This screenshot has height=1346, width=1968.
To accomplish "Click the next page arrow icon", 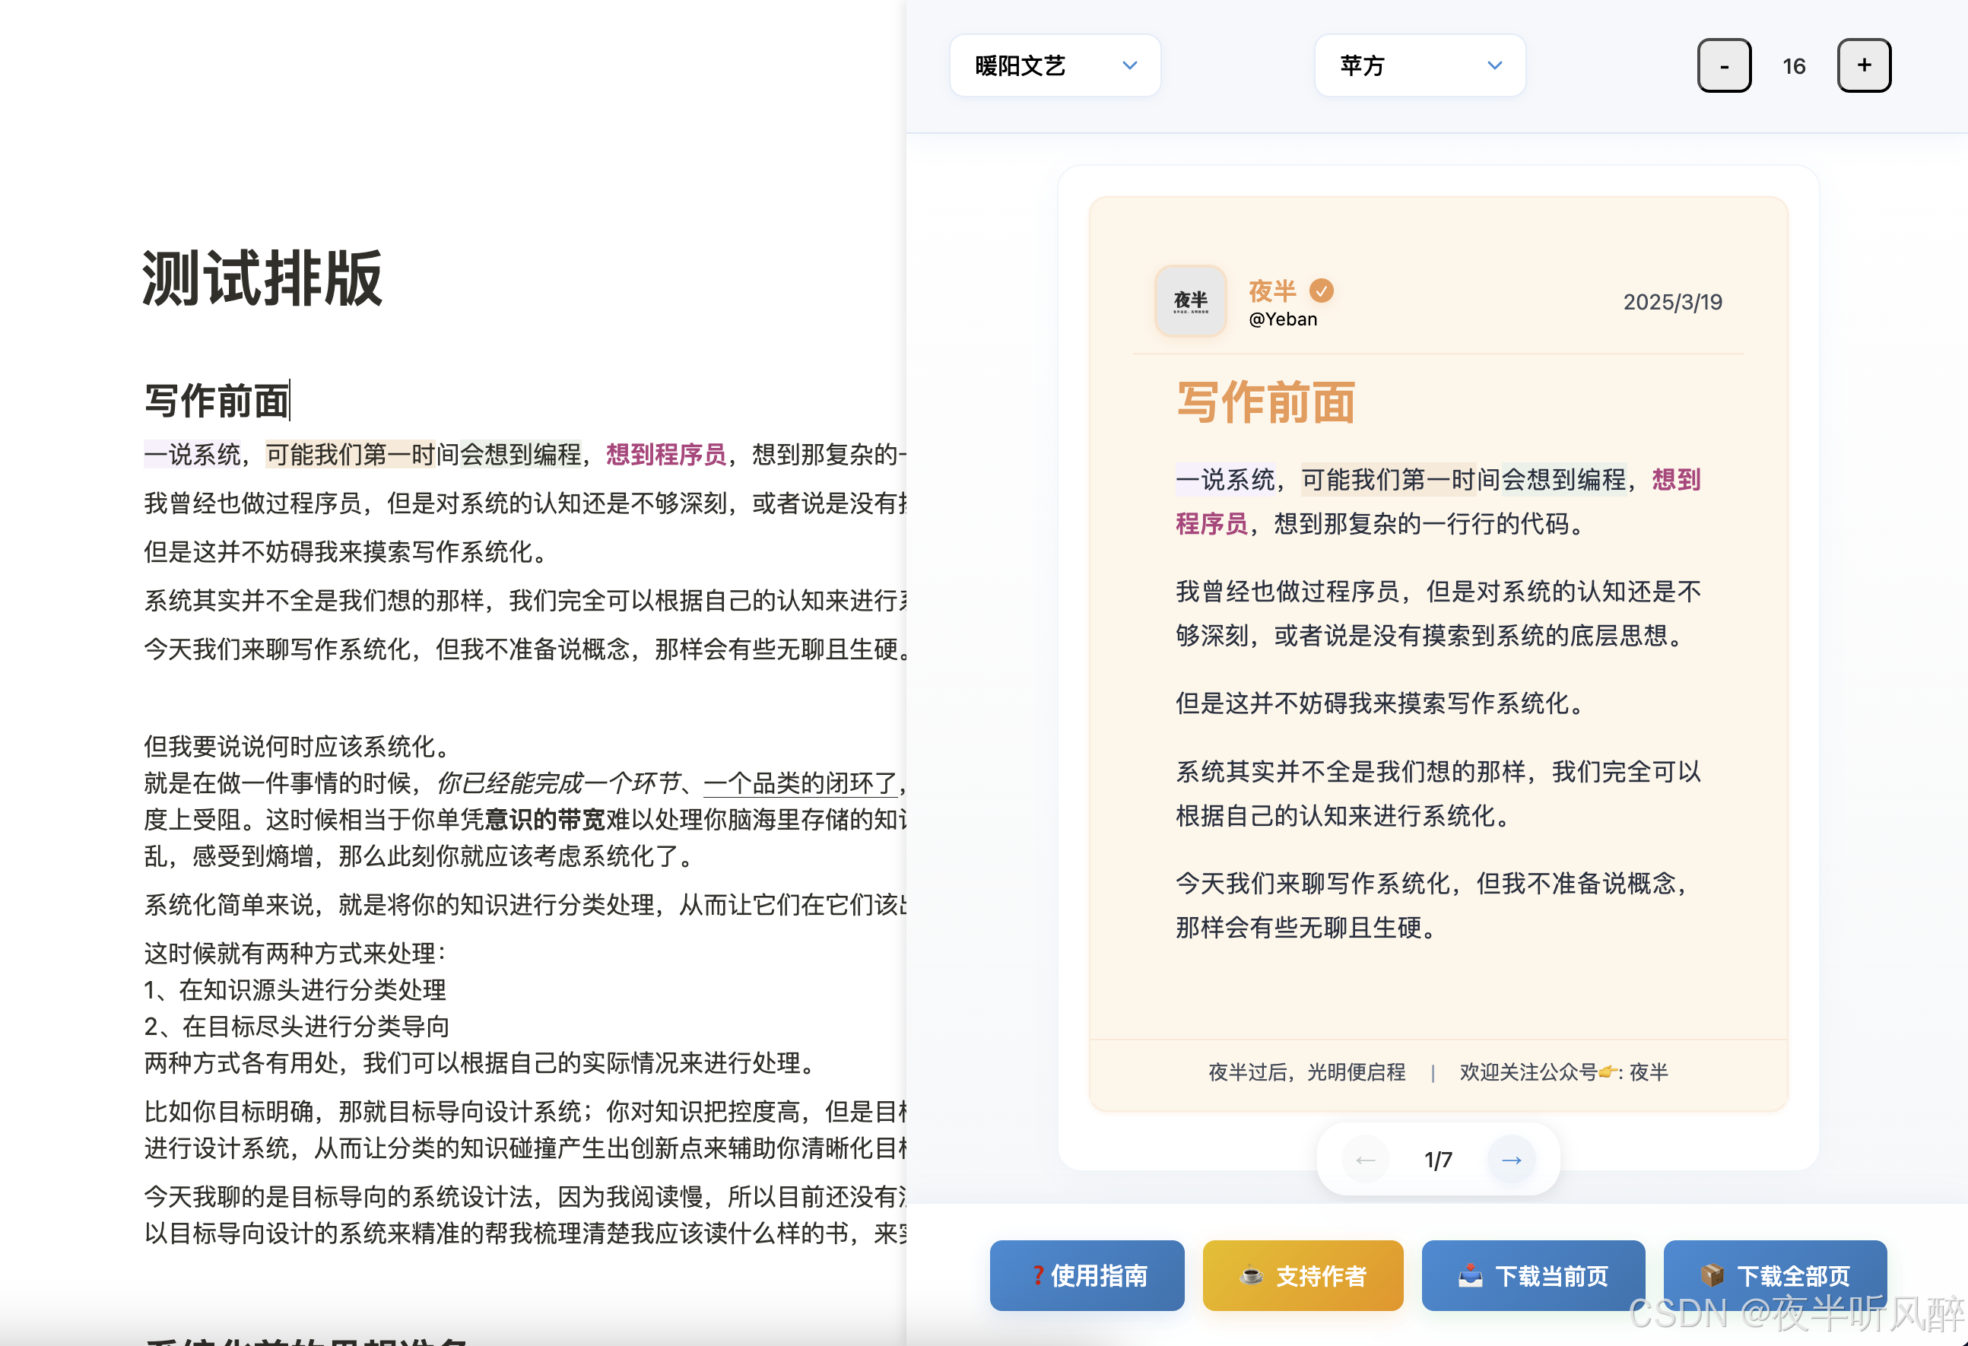I will tap(1511, 1160).
